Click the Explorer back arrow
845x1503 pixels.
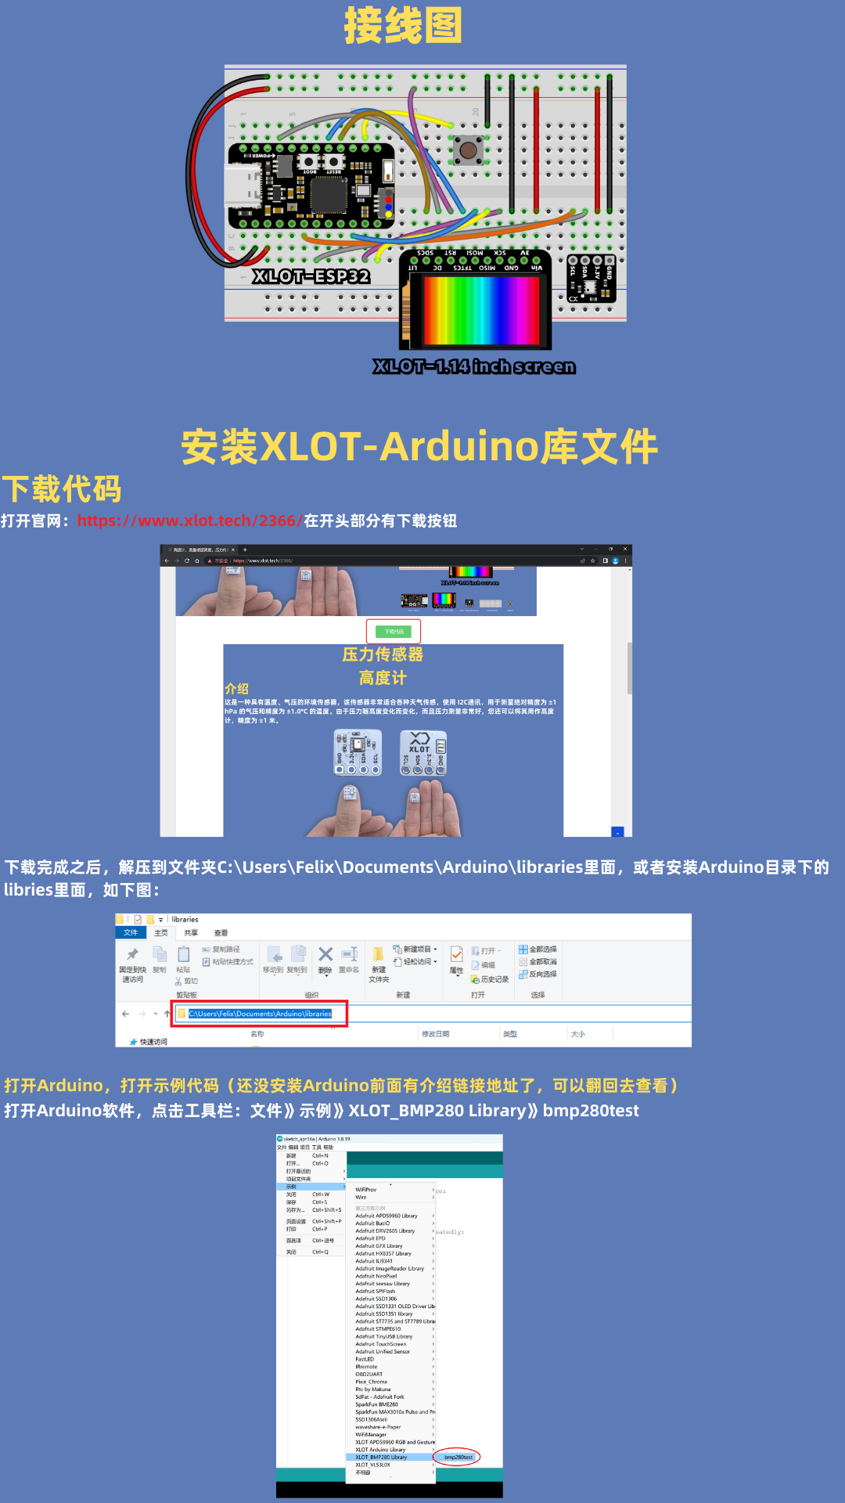pyautogui.click(x=125, y=1014)
